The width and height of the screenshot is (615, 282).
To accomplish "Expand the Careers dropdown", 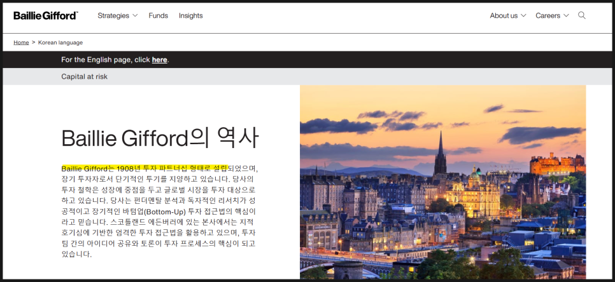I will point(552,16).
